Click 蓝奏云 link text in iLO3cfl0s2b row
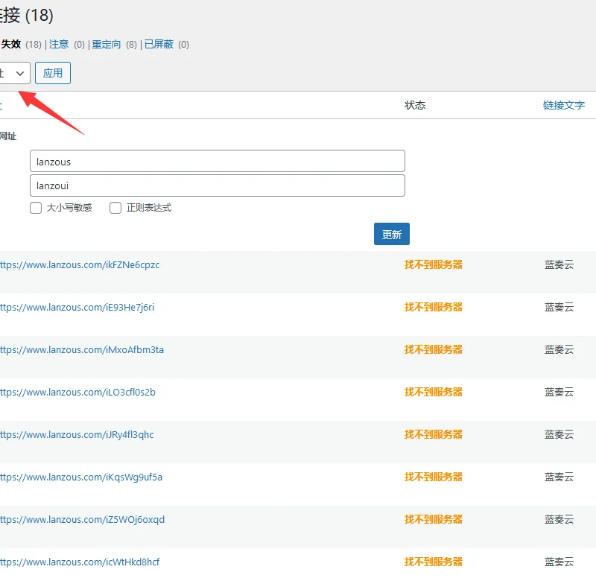Viewport: 596px width, 581px height. pyautogui.click(x=559, y=392)
